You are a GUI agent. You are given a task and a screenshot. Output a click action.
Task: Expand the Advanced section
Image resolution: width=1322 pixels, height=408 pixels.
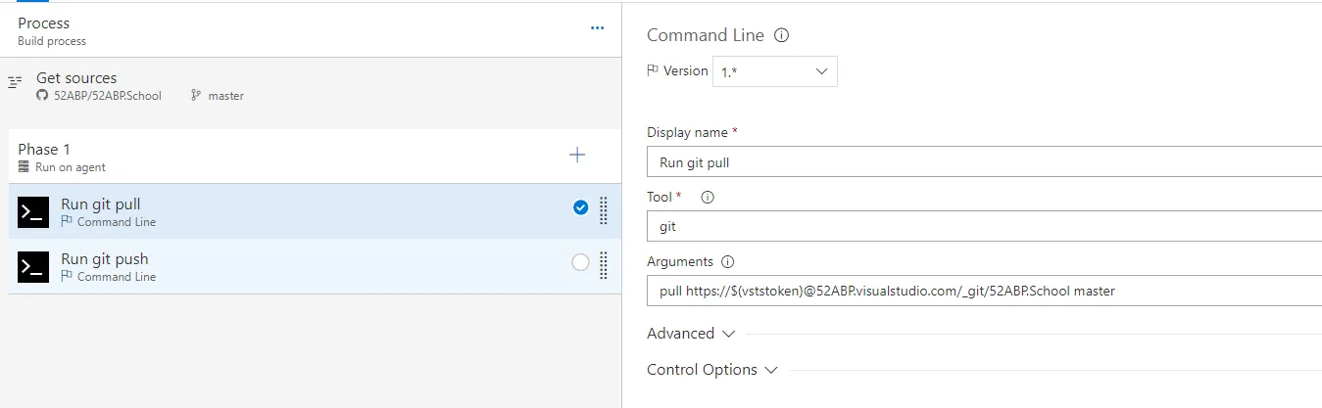coord(690,334)
